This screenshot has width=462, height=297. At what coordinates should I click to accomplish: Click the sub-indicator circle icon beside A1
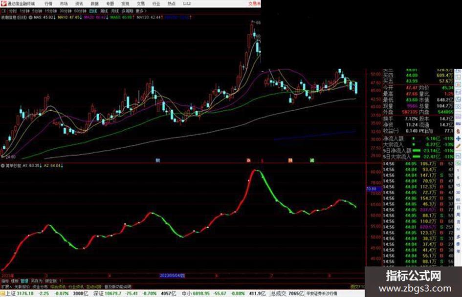3,165
